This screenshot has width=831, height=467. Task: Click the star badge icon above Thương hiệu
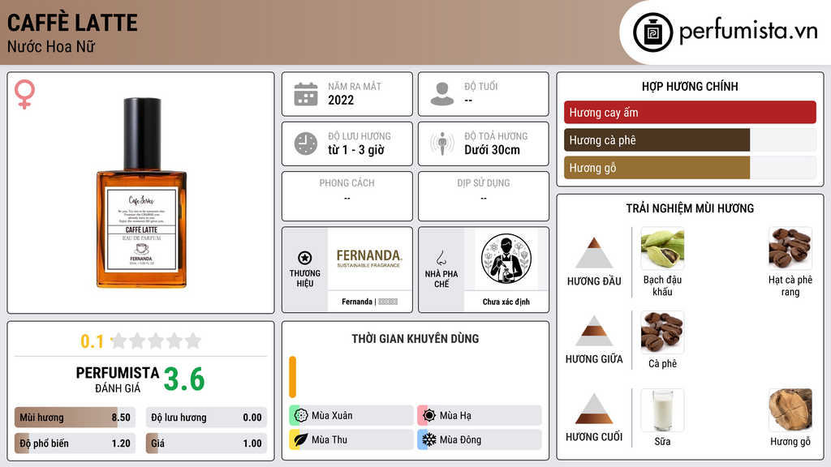pyautogui.click(x=305, y=258)
